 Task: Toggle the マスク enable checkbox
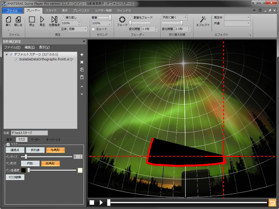8,145
